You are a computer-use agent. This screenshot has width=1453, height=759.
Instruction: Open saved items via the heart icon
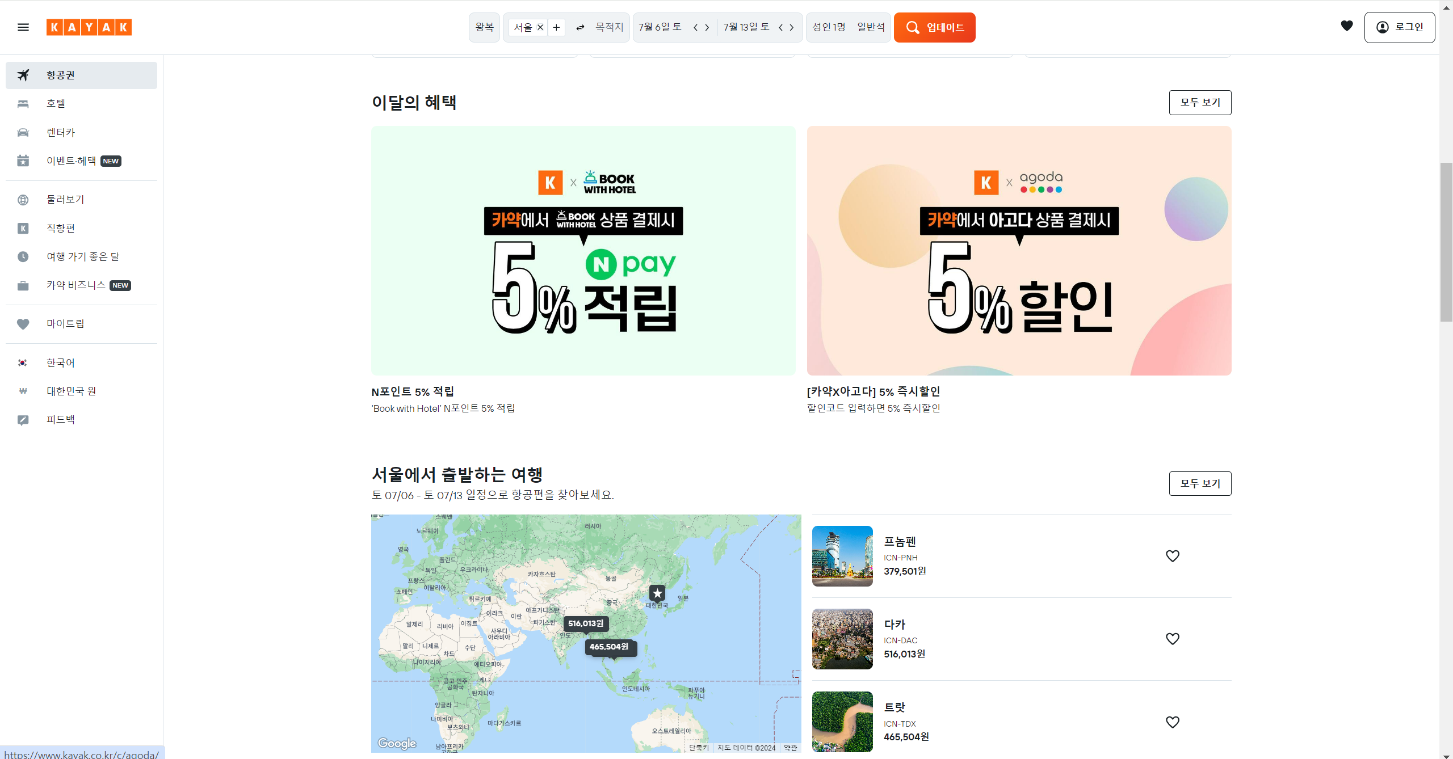1347,26
